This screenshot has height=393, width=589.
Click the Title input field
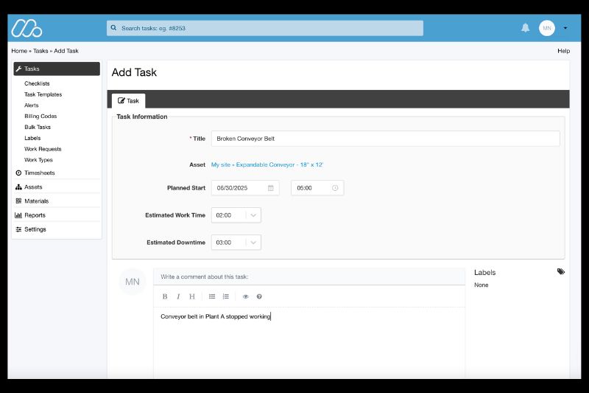(385, 139)
